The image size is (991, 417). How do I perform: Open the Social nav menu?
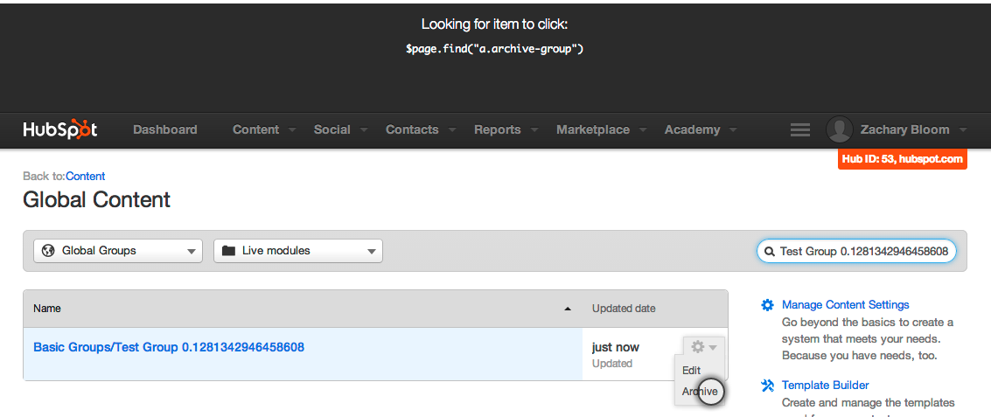pyautogui.click(x=341, y=129)
